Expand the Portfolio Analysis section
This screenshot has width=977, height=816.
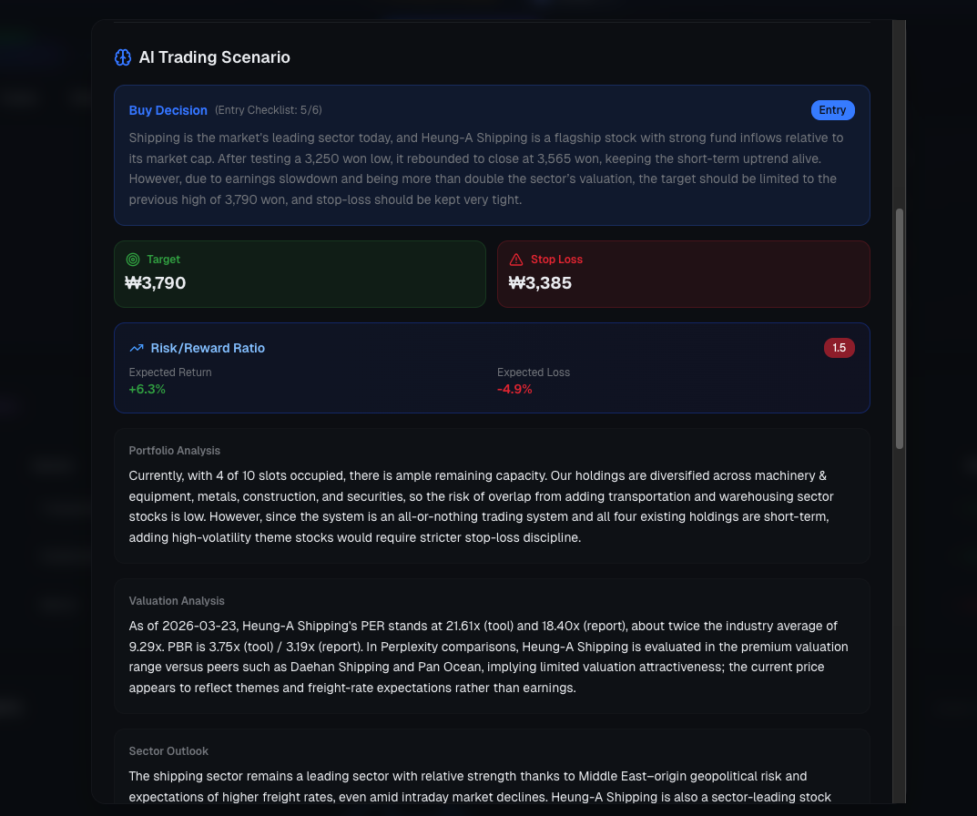pos(174,451)
